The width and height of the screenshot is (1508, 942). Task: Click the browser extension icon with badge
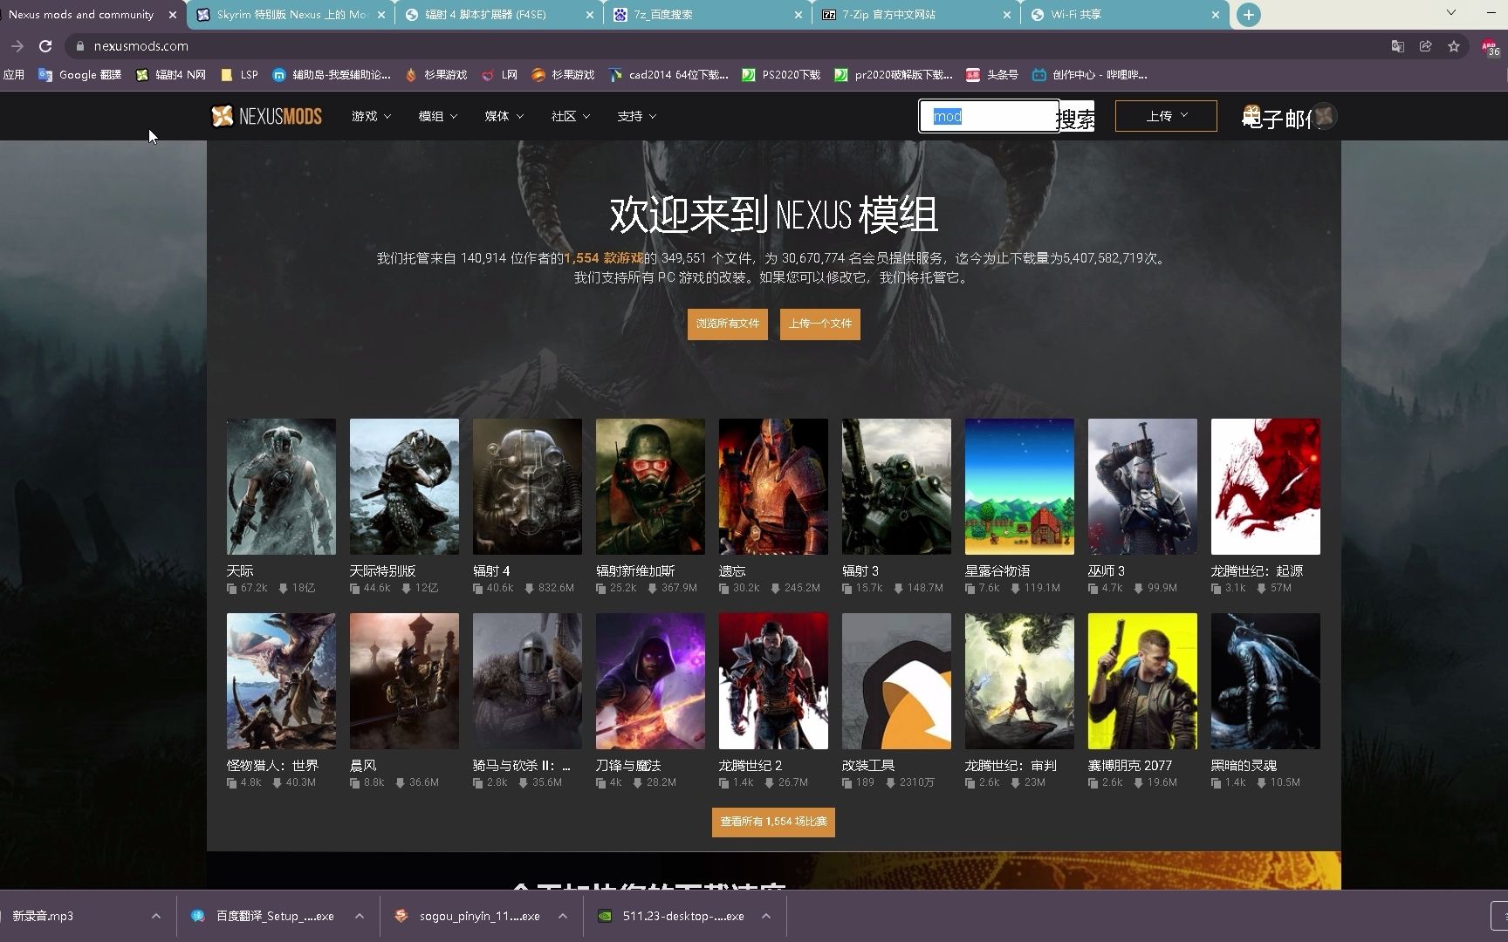pyautogui.click(x=1490, y=47)
